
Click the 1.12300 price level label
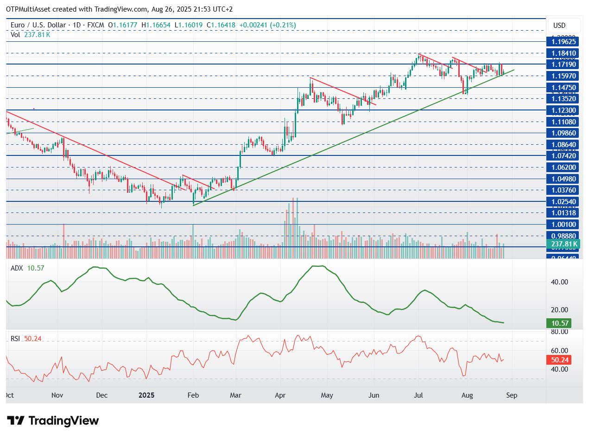[x=564, y=110]
